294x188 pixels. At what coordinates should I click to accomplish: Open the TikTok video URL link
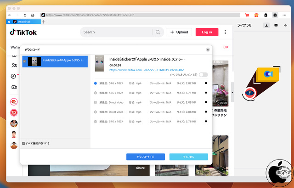tap(147, 70)
